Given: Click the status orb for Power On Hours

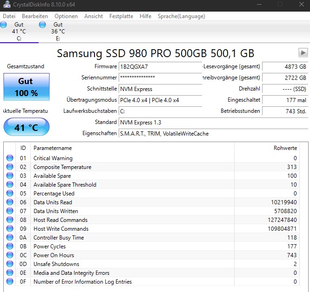Looking at the screenshot, I should pyautogui.click(x=10, y=255).
